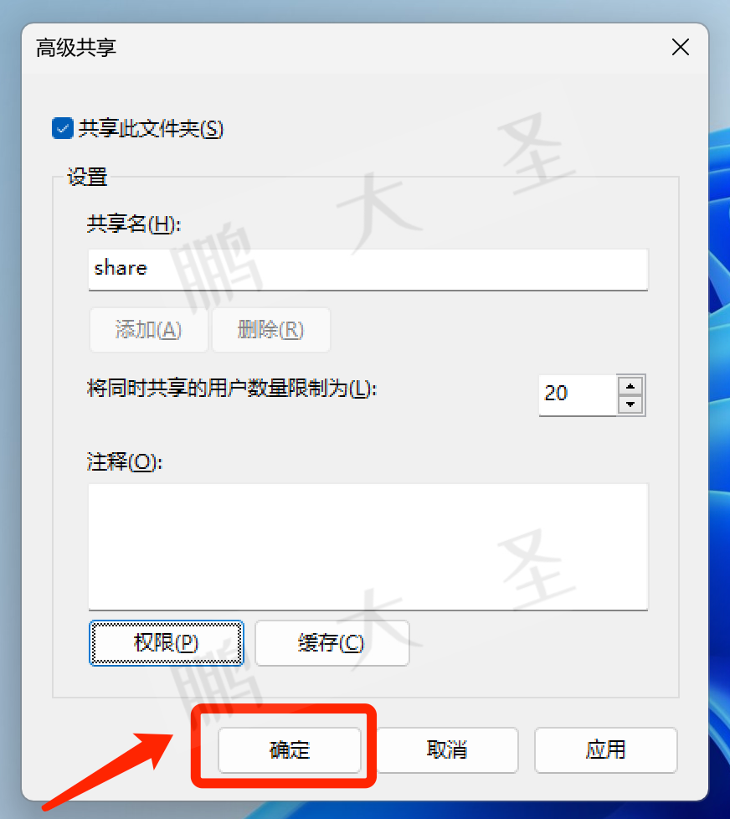Click the user limit number field showing 20
This screenshot has height=819, width=730.
click(x=578, y=394)
